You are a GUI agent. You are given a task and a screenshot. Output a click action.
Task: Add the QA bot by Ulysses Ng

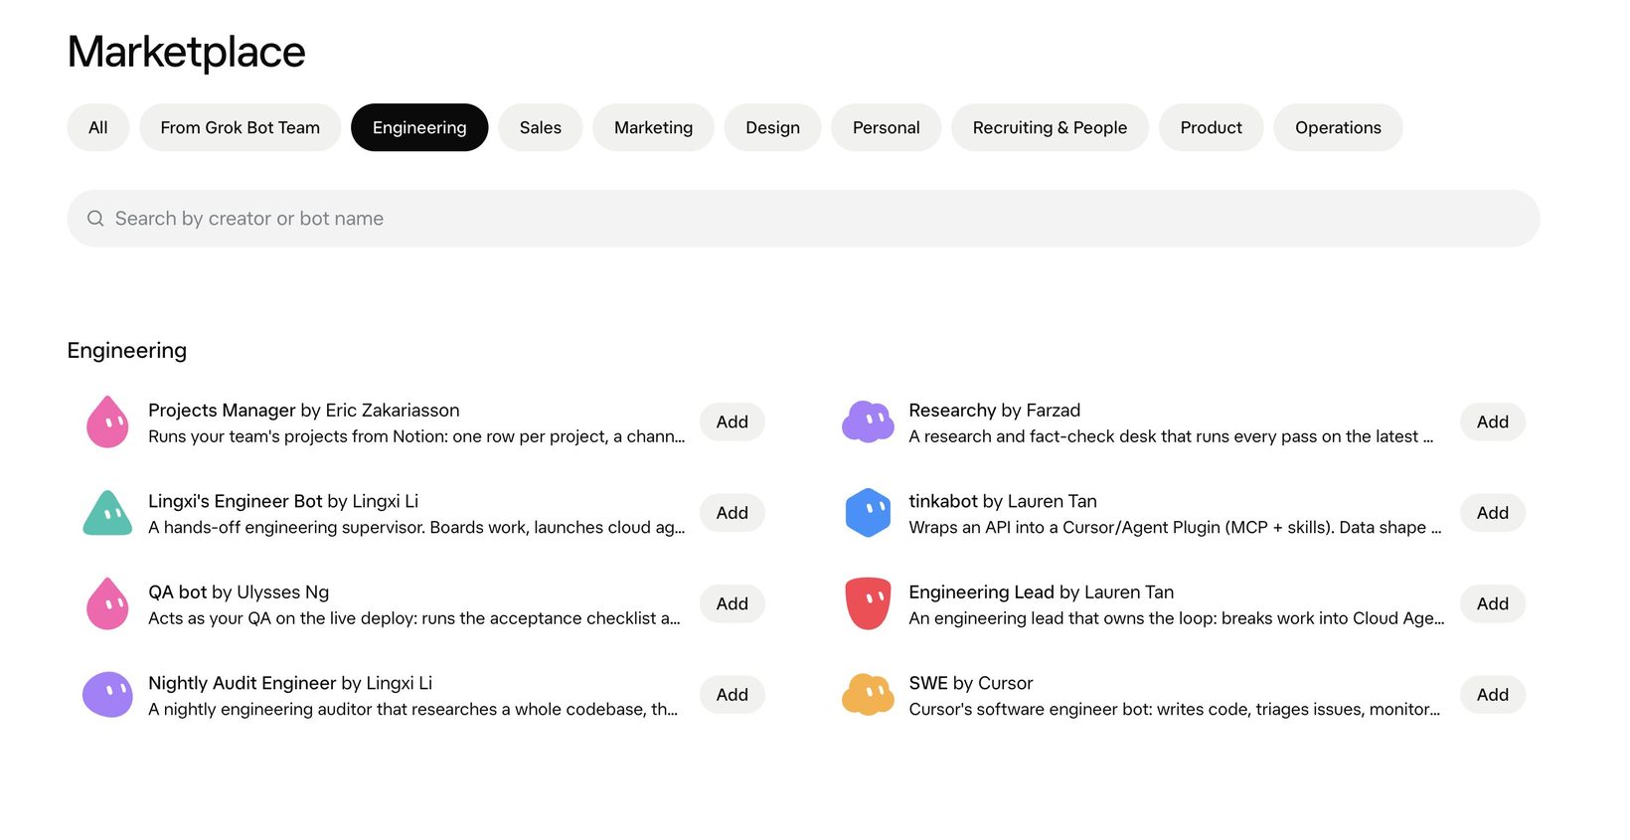point(733,603)
